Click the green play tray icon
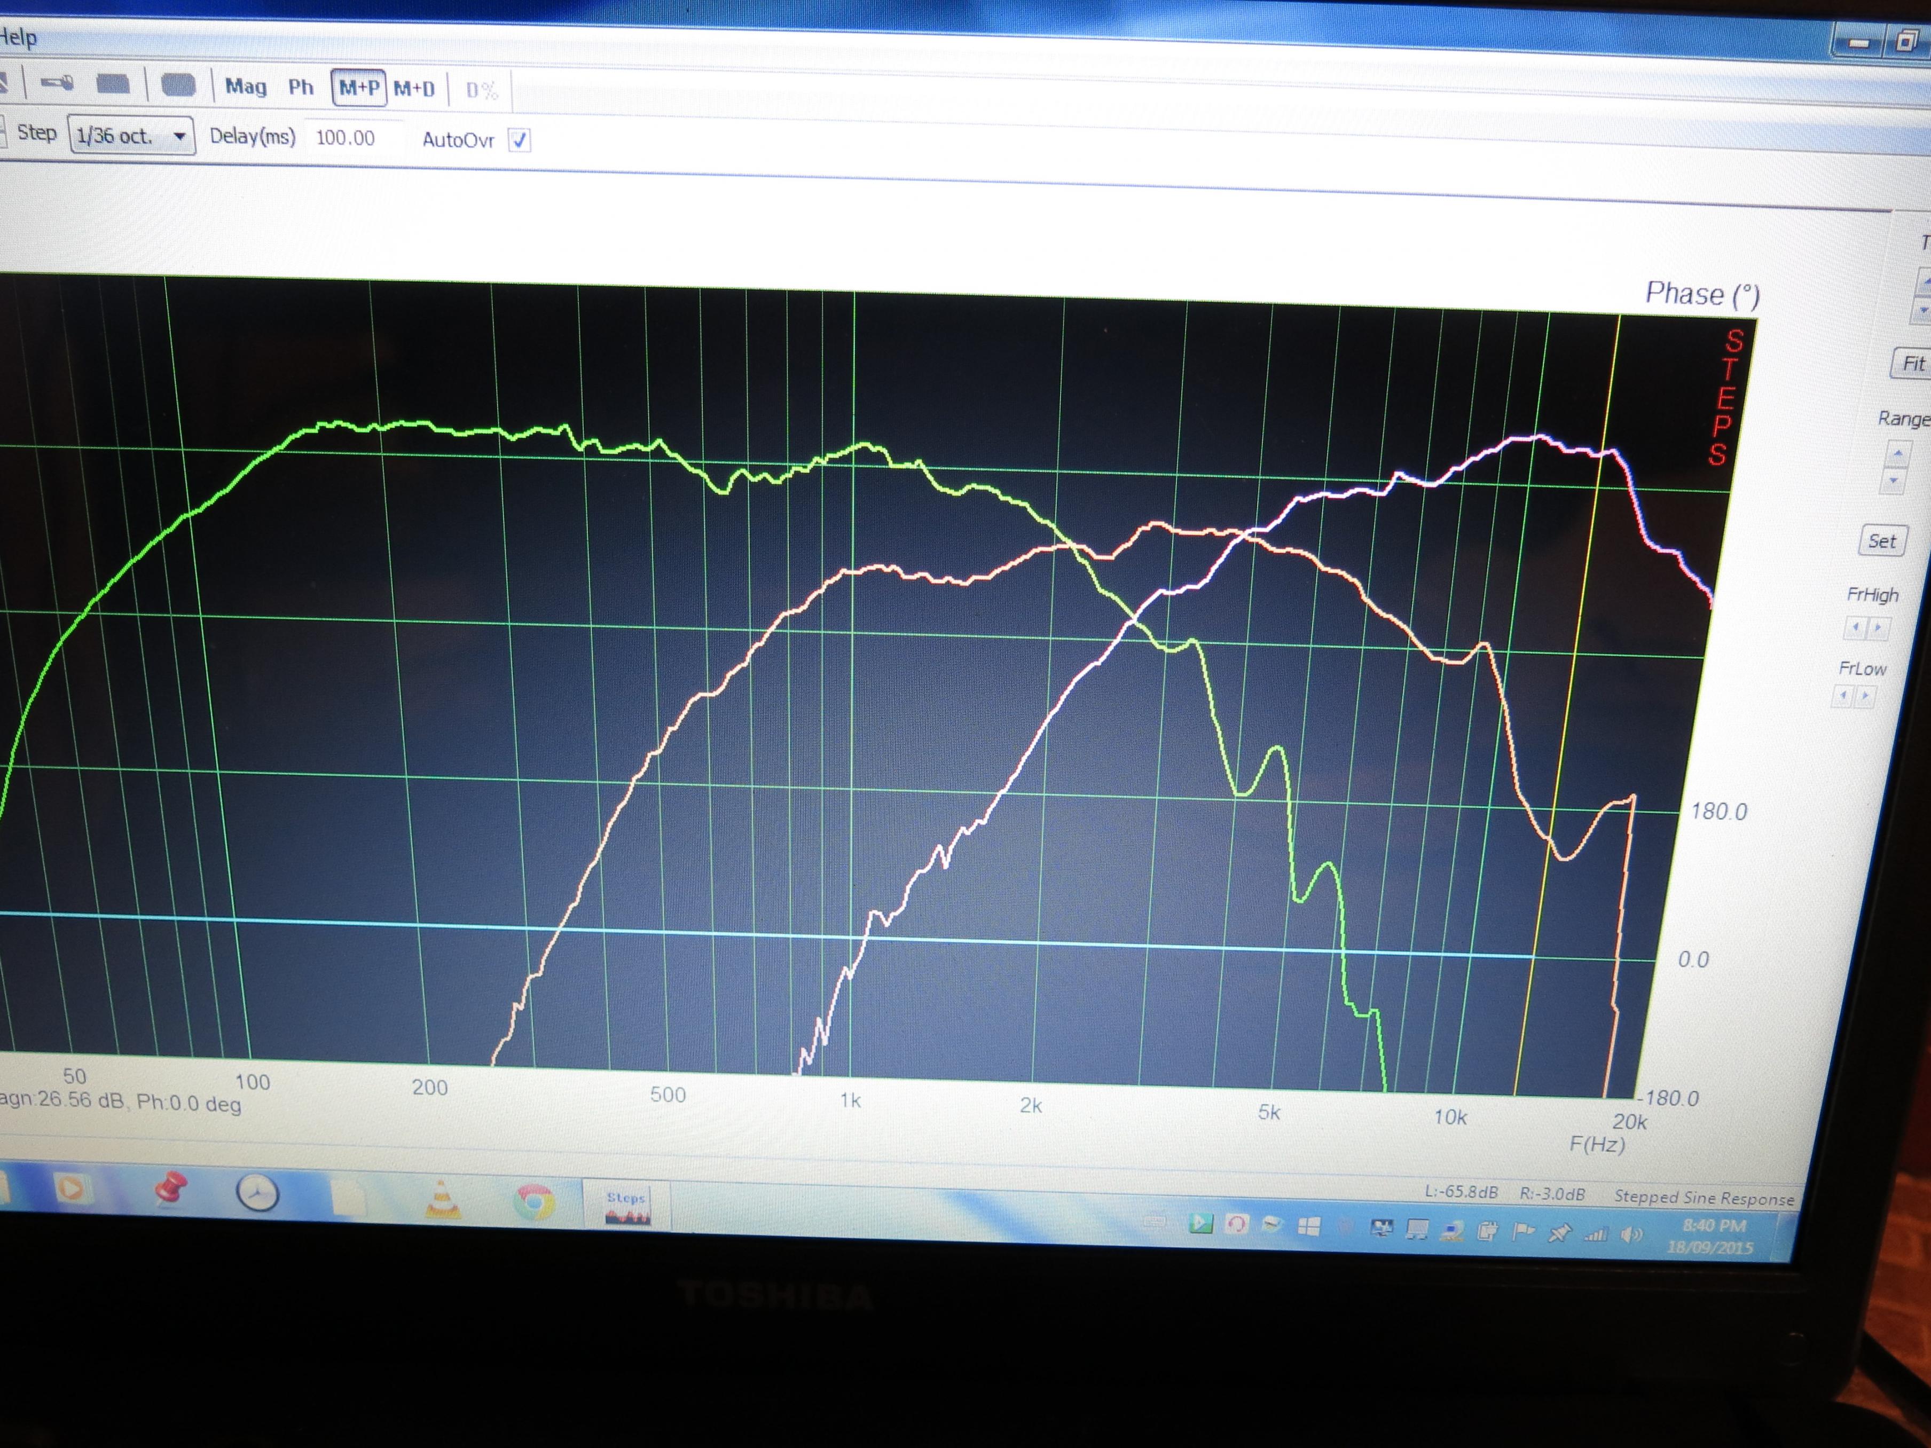 point(1201,1224)
